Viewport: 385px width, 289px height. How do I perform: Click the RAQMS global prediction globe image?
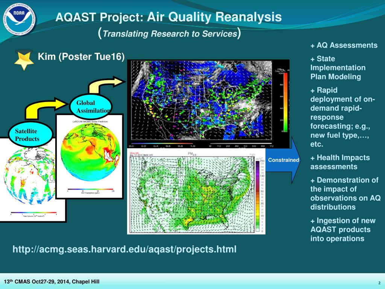90,152
